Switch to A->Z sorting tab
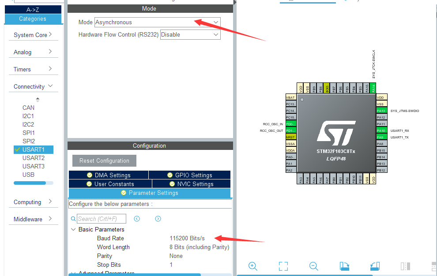437x276 pixels. tap(33, 9)
